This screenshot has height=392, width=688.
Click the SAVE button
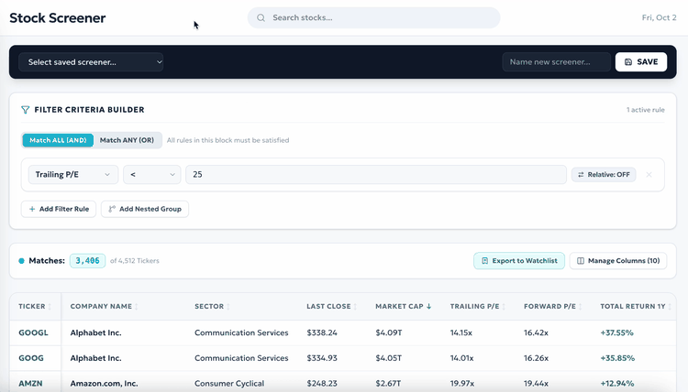click(x=641, y=62)
